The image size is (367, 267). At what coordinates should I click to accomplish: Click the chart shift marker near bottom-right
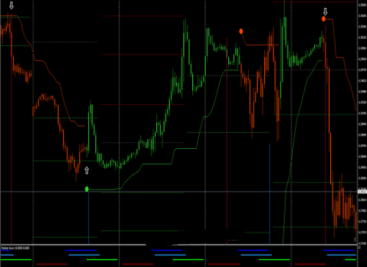click(355, 240)
